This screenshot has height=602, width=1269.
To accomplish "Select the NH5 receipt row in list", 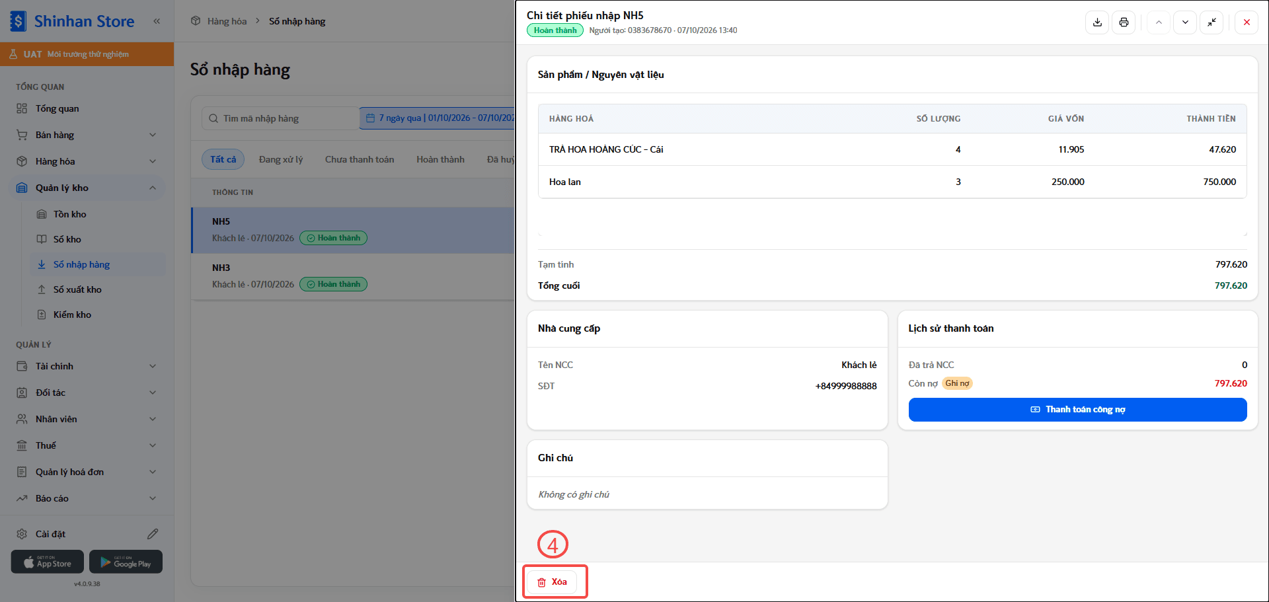I will (353, 230).
